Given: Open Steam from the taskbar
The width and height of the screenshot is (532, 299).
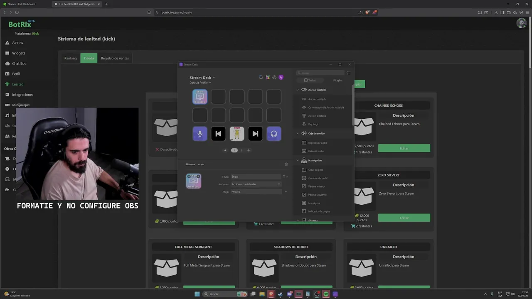Looking at the screenshot, I should [x=280, y=294].
